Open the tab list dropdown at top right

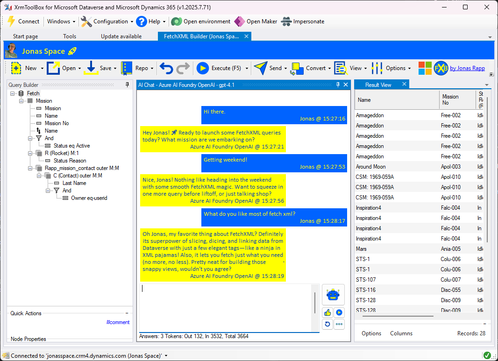(490, 37)
